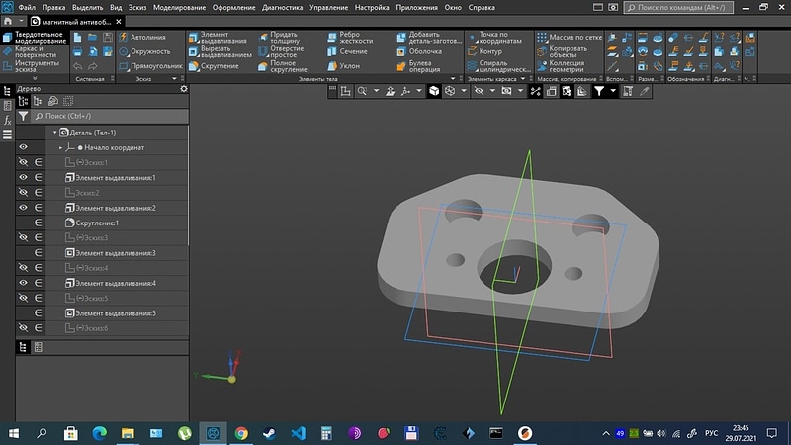Select Копировать объекты tool
791x445 pixels.
562,51
